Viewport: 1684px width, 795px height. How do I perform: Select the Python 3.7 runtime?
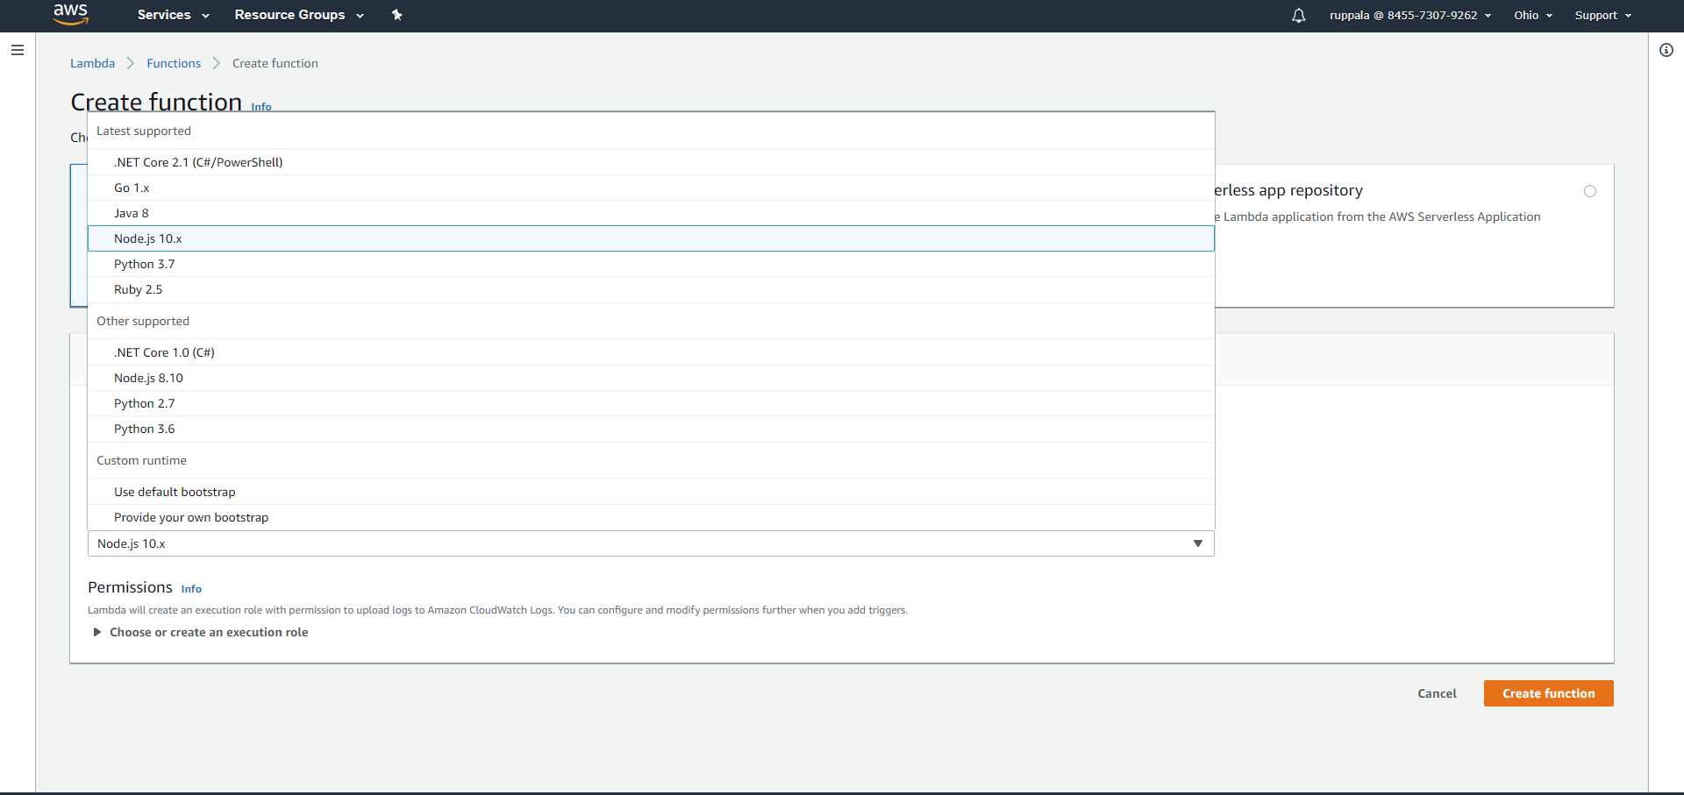click(144, 264)
